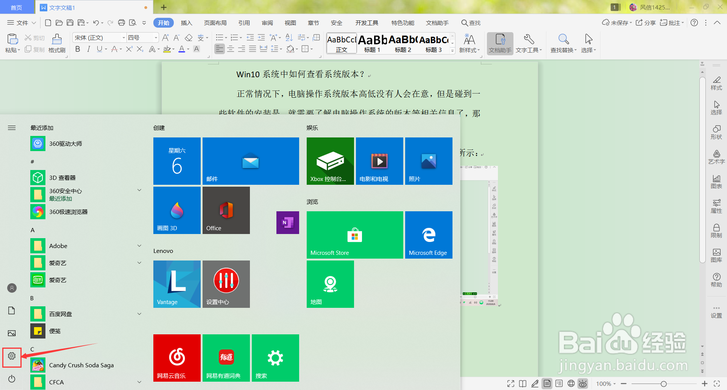Open 艺术字 from the right sidebar

pyautogui.click(x=716, y=156)
